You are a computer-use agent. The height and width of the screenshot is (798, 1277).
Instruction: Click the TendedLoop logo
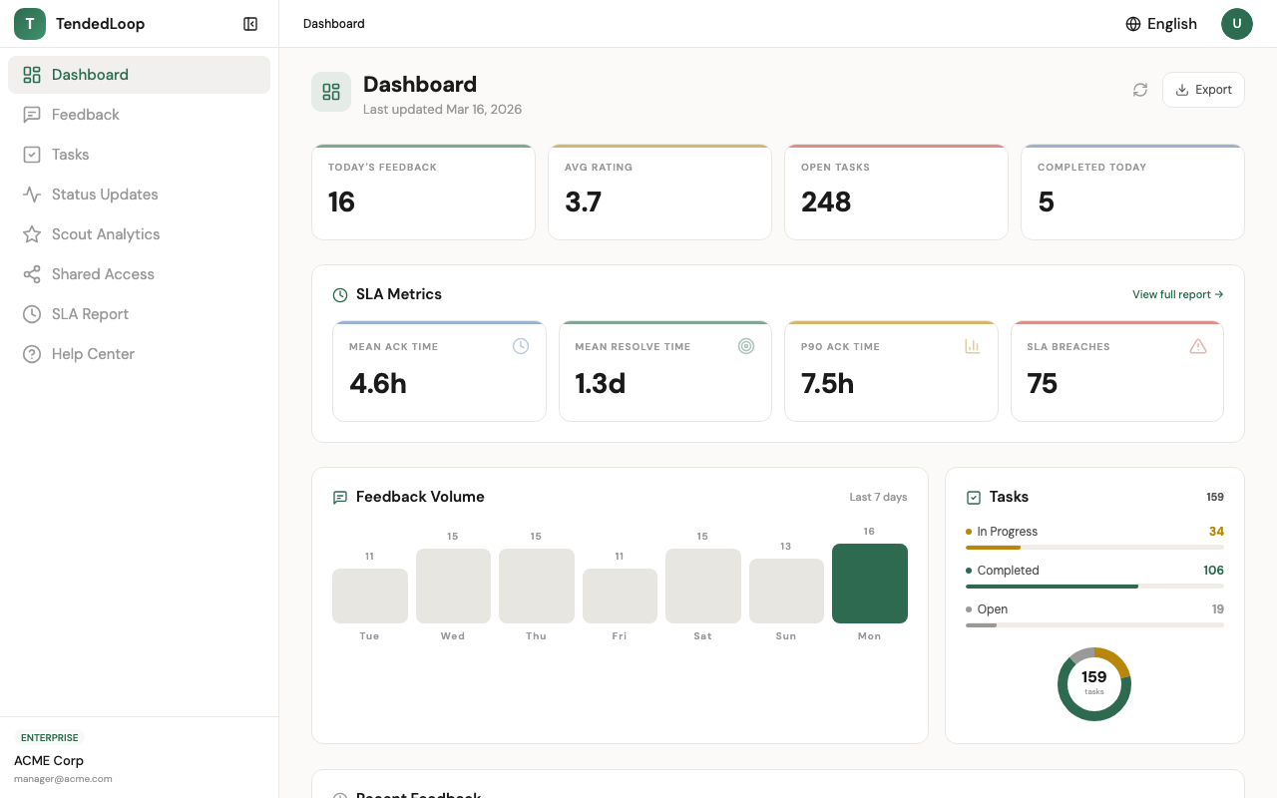tap(29, 23)
